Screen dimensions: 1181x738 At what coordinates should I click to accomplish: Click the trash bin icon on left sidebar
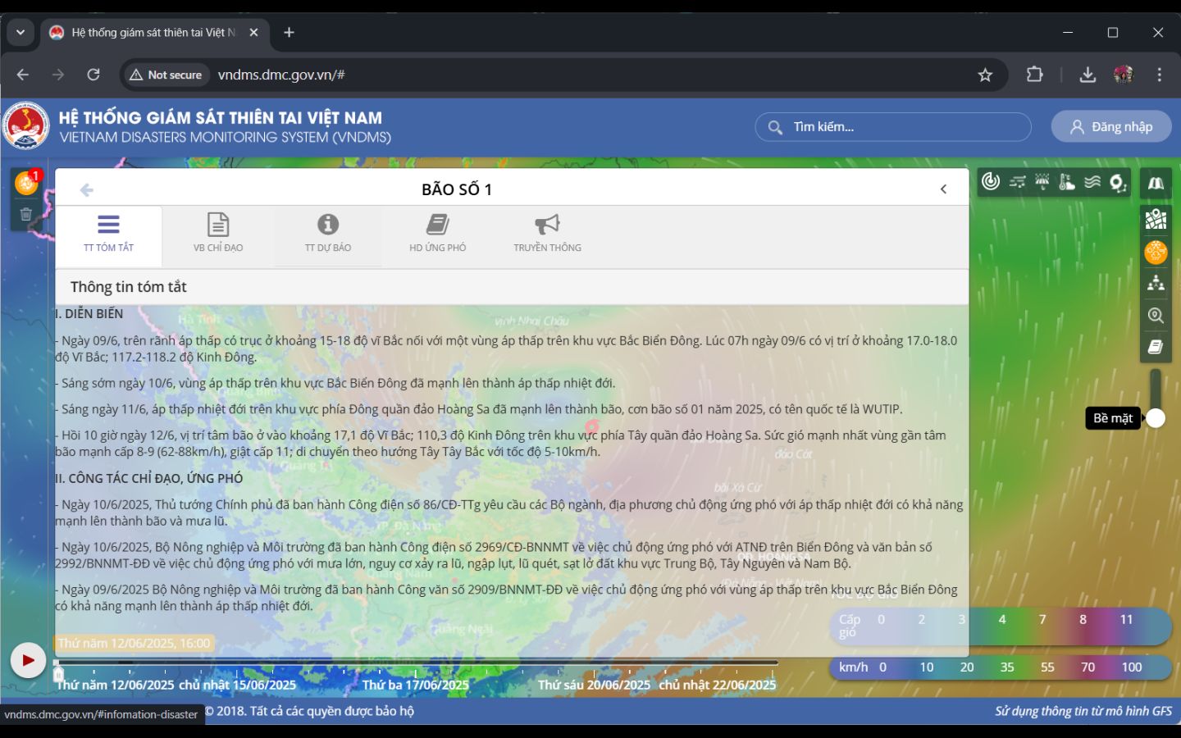click(26, 215)
